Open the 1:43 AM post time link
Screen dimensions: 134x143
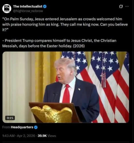point(8,136)
